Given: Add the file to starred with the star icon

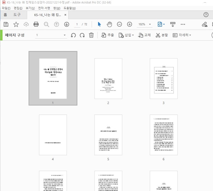Looking at the screenshot, I should coord(16,24).
